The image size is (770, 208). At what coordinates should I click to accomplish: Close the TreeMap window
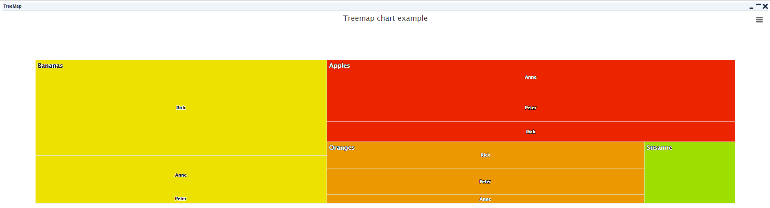[x=765, y=7]
